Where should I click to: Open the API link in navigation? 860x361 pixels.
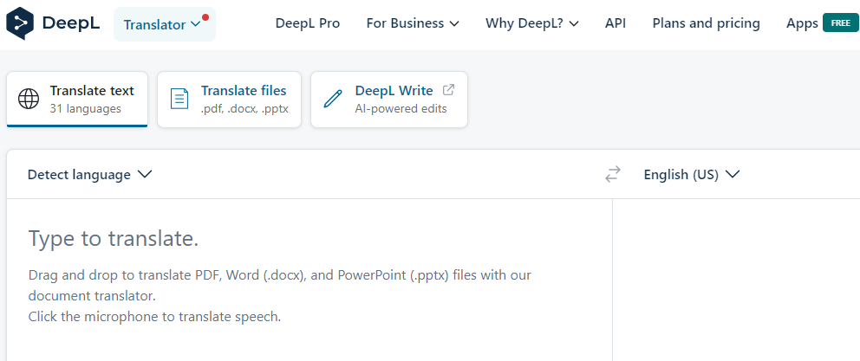(x=616, y=23)
